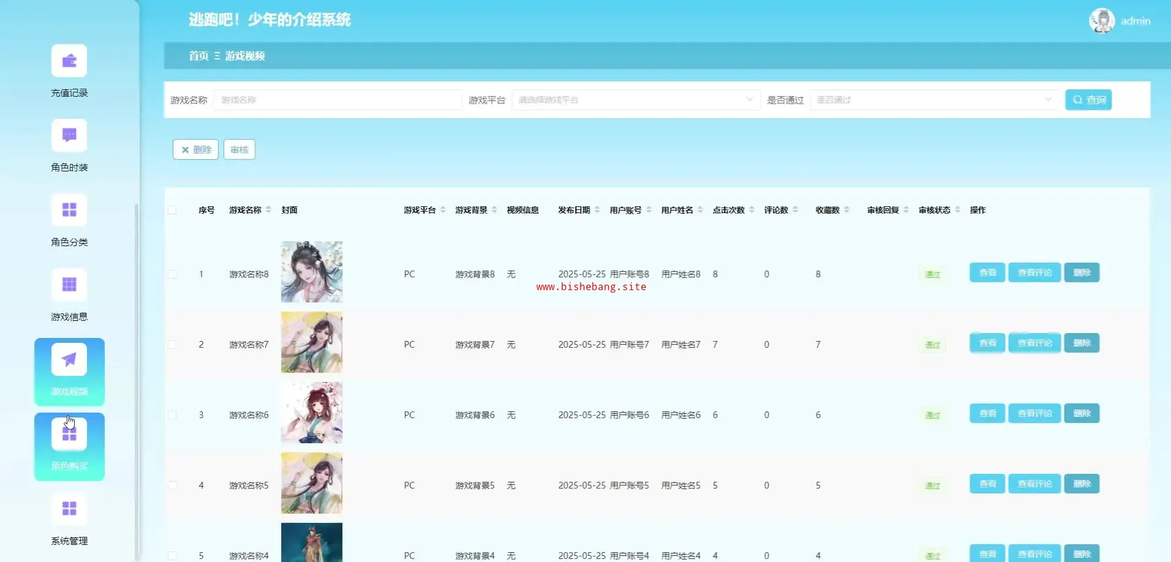Viewport: 1171px width, 562px height.
Task: Check the row for 游戏名称5
Action: tap(172, 485)
